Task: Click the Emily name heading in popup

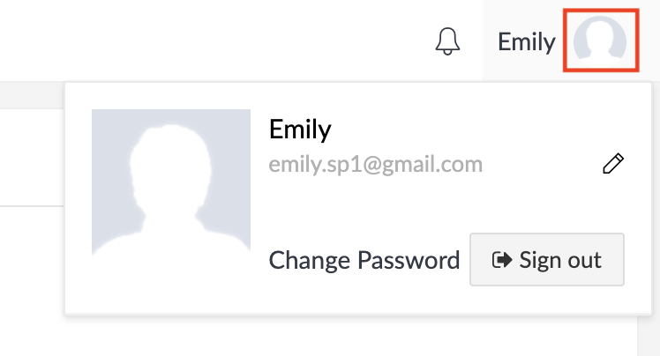Action: [300, 129]
